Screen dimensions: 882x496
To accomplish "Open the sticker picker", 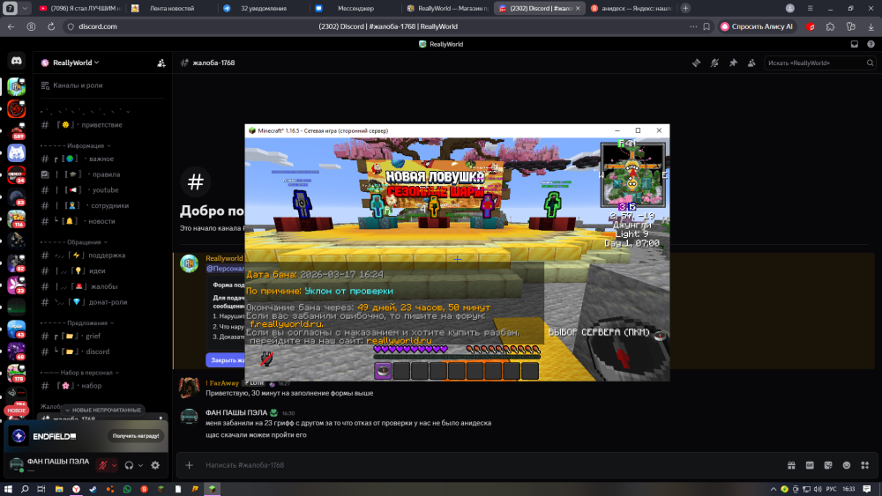I will (x=828, y=465).
